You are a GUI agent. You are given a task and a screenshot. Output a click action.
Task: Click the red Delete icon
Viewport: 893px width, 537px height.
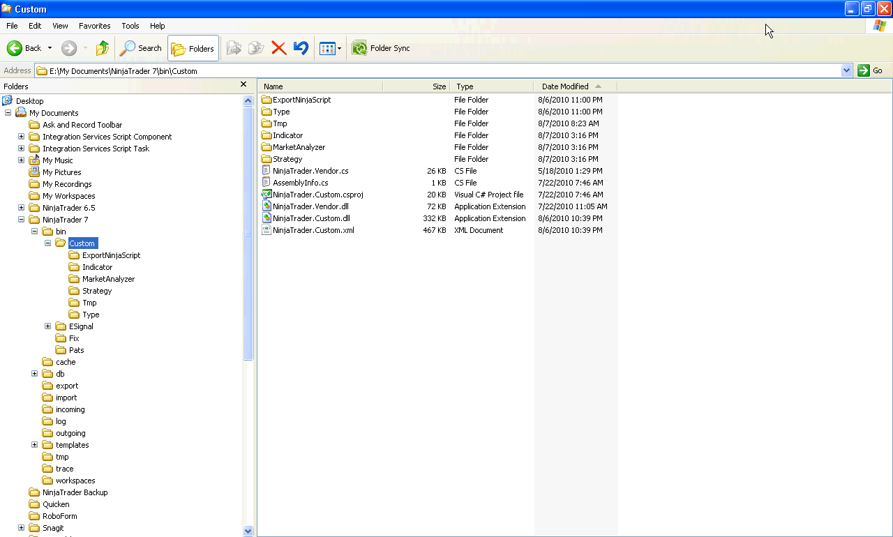279,48
